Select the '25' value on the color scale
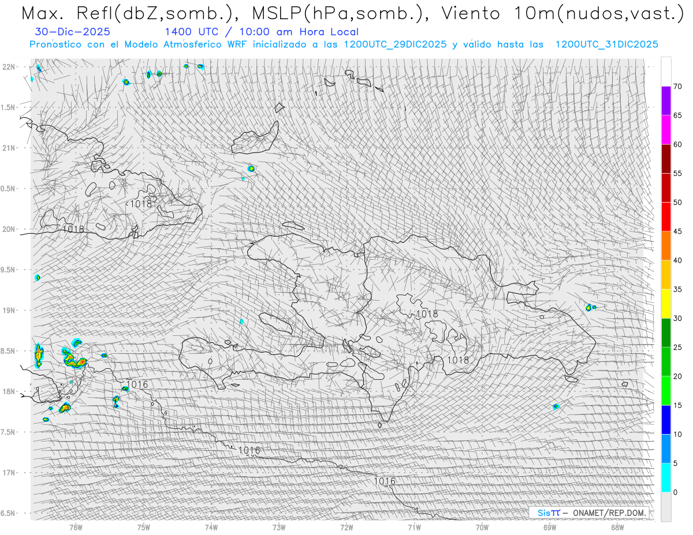 pyautogui.click(x=678, y=347)
